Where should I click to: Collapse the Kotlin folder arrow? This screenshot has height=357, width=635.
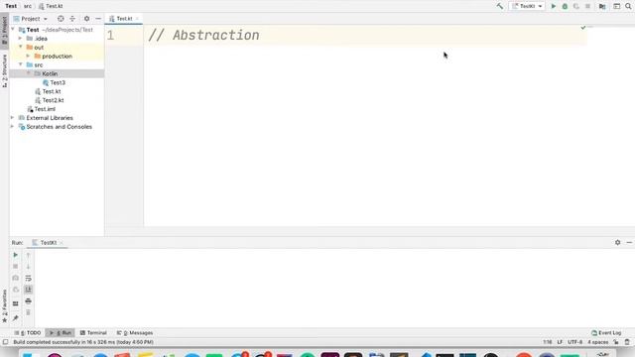tap(29, 73)
